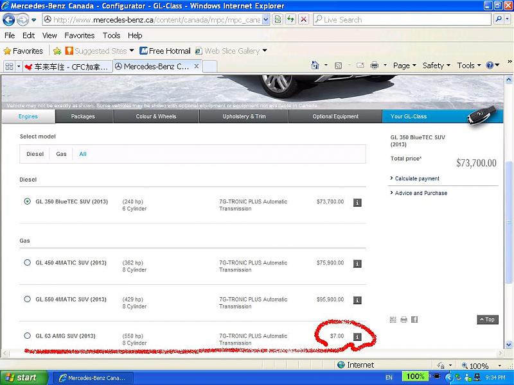Image resolution: width=514 pixels, height=385 pixels.
Task: Share on Facebook icon
Action: point(414,320)
